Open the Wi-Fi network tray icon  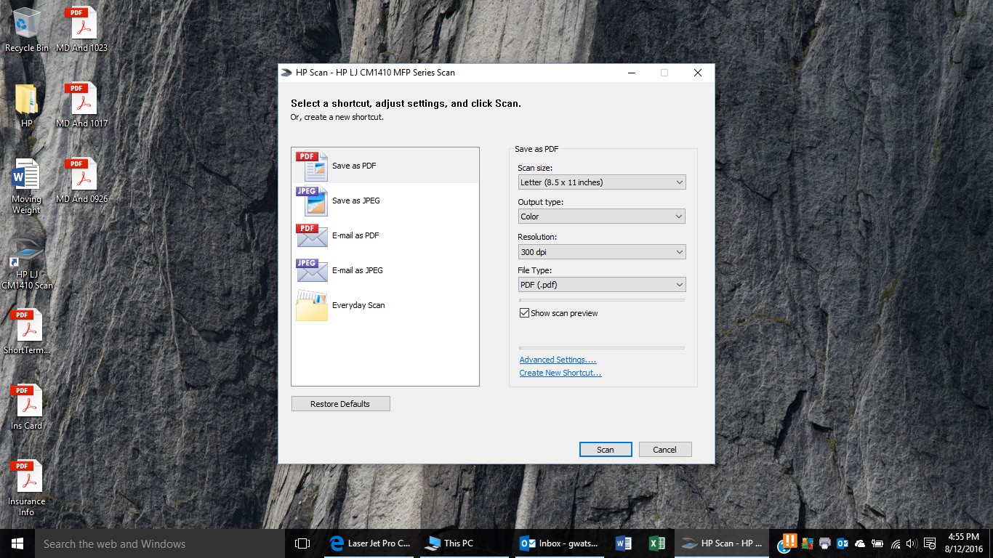point(896,543)
